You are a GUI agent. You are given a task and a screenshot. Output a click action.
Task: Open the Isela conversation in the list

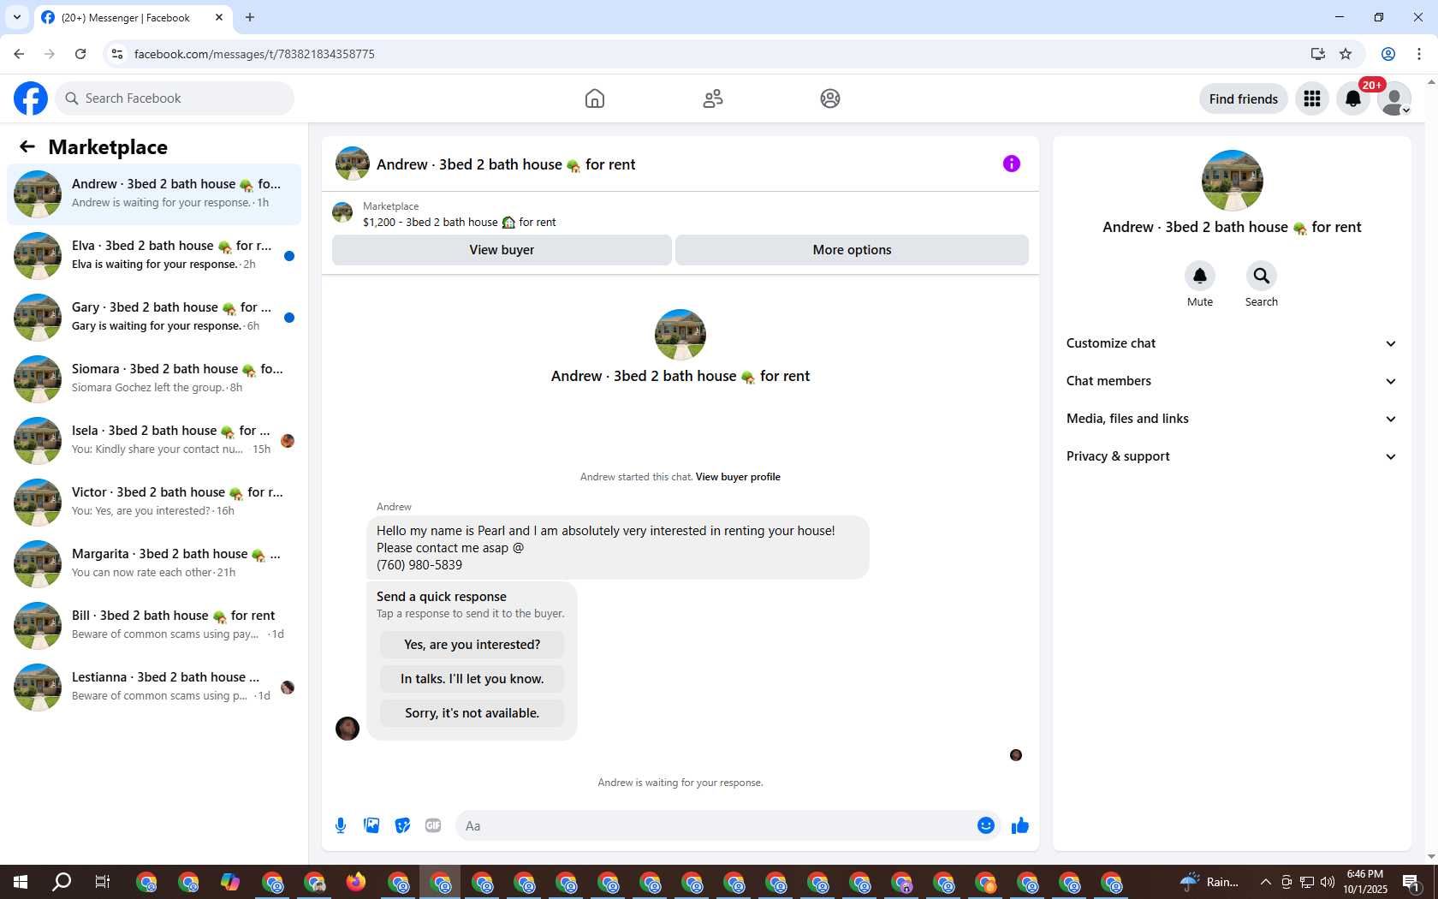(154, 441)
